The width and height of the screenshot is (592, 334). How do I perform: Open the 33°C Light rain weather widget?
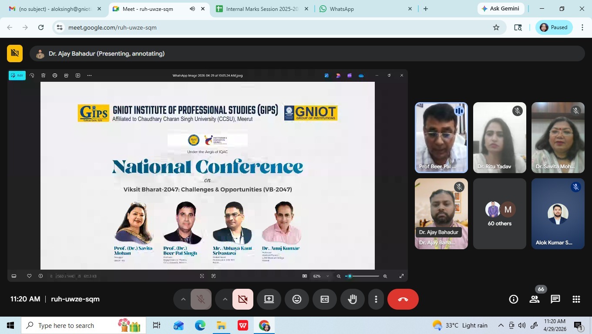pos(460,325)
